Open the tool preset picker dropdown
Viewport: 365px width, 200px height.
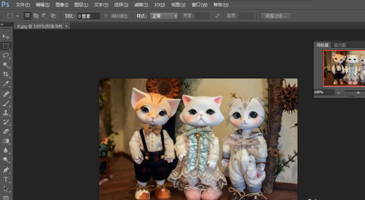click(x=17, y=16)
